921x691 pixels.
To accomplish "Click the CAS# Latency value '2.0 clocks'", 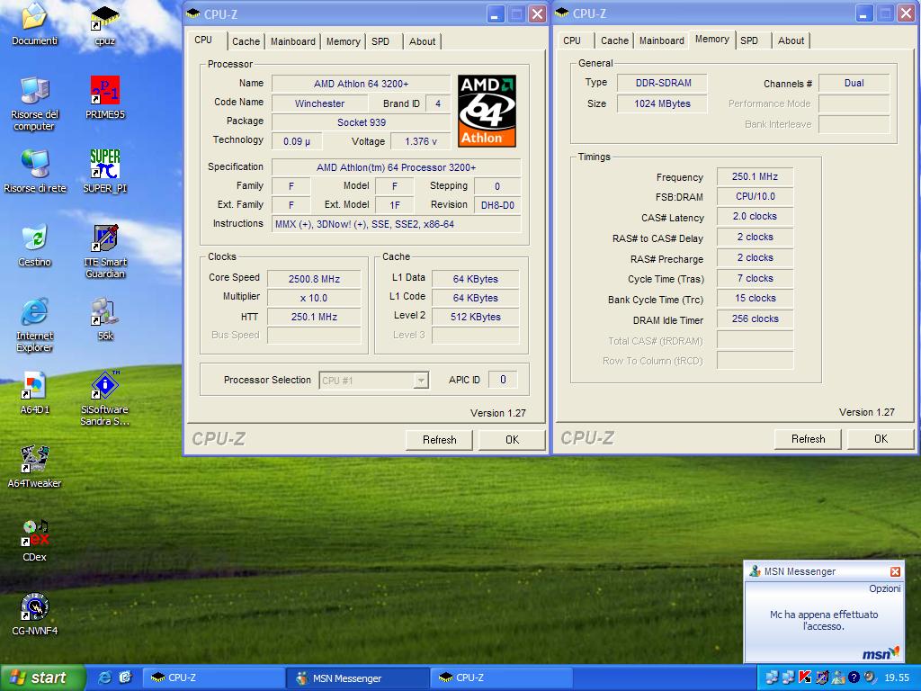I will pos(755,216).
